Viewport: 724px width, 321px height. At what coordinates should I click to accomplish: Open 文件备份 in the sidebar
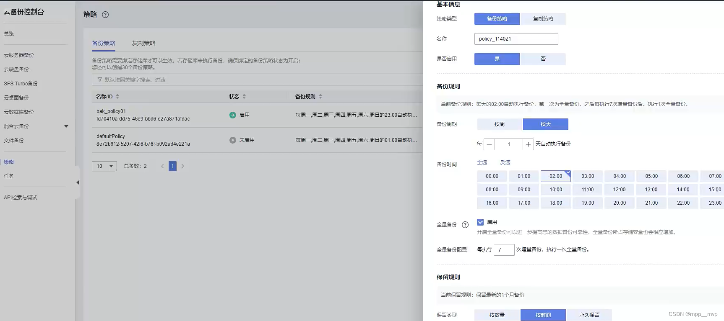(x=14, y=141)
